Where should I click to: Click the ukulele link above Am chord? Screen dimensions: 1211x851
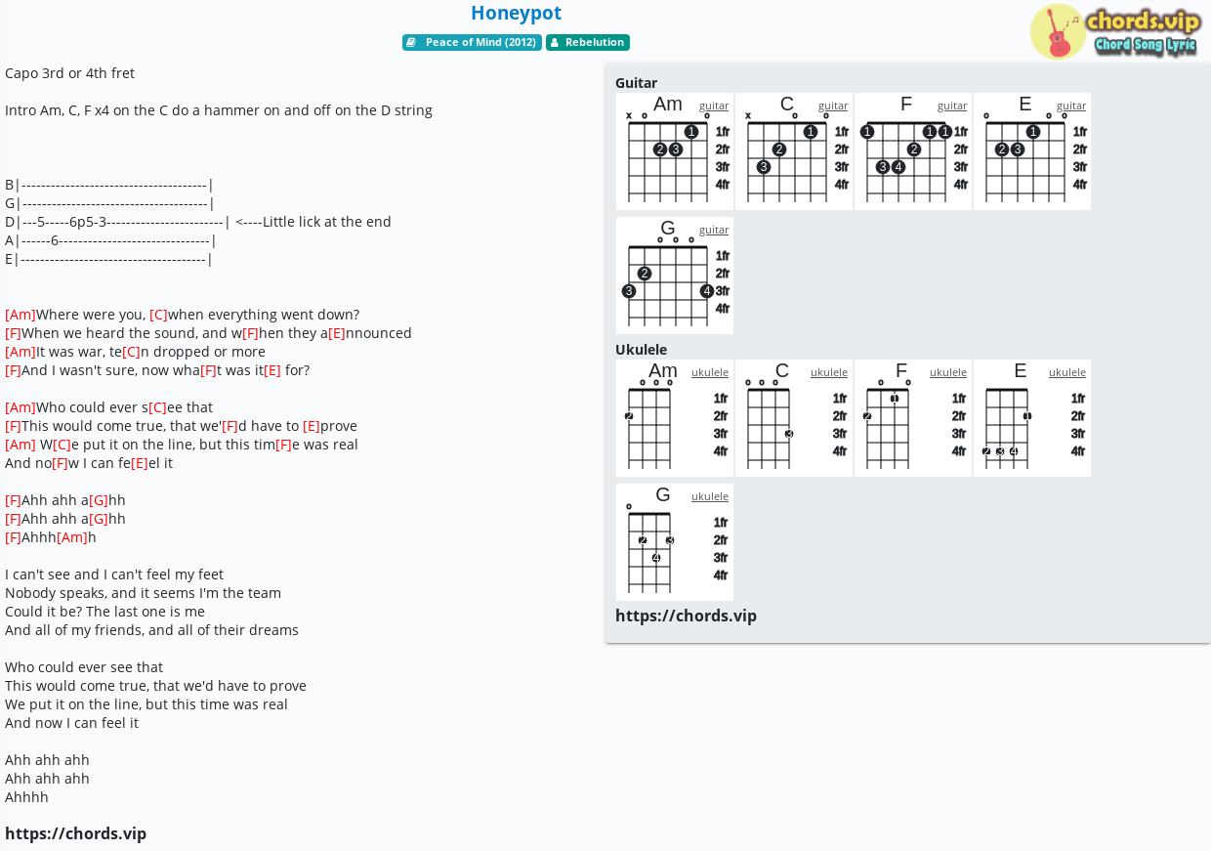pyautogui.click(x=710, y=372)
